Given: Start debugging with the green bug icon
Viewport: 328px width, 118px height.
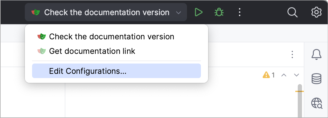Looking at the screenshot, I should pyautogui.click(x=219, y=12).
